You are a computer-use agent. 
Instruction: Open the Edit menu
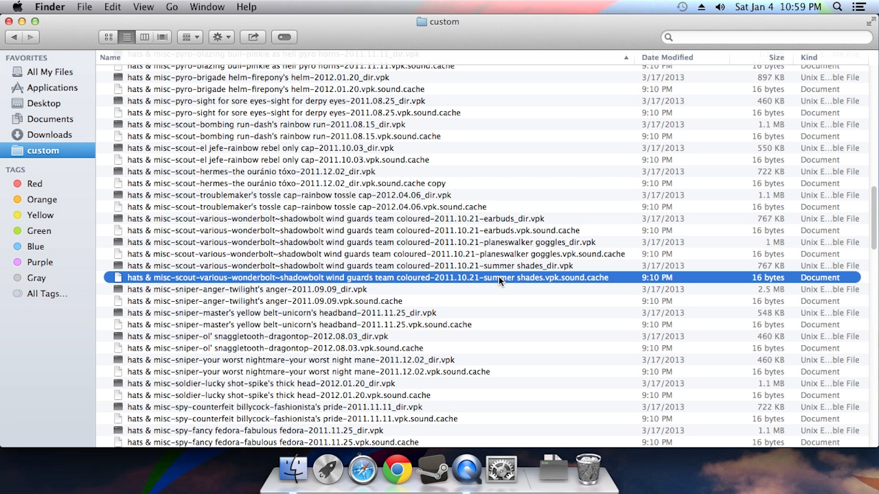pyautogui.click(x=113, y=7)
